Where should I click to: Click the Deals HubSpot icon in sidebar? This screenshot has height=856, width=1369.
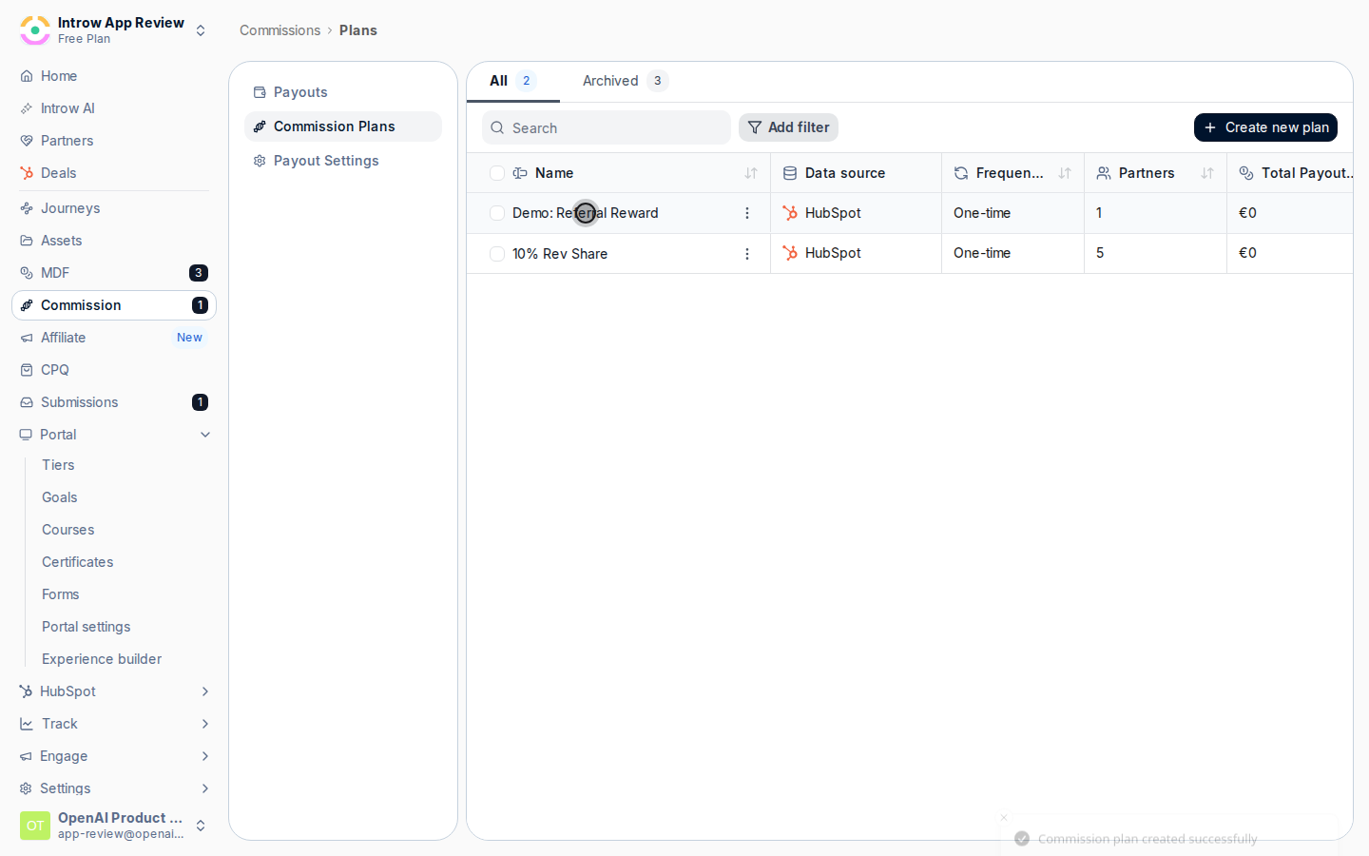(27, 173)
